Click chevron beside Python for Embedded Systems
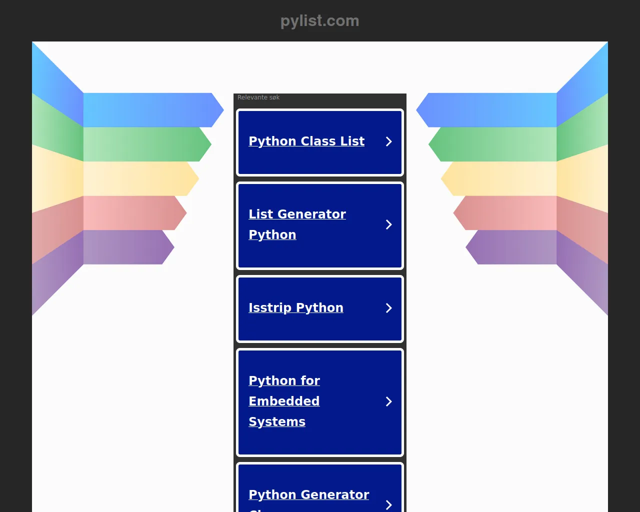The image size is (640, 512). pyautogui.click(x=388, y=402)
